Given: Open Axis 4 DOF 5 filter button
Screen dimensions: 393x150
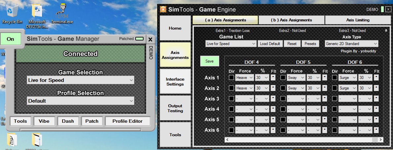Looking at the screenshot, I should point(325,109).
